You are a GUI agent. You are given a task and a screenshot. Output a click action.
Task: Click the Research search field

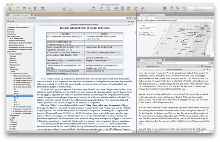200,8
